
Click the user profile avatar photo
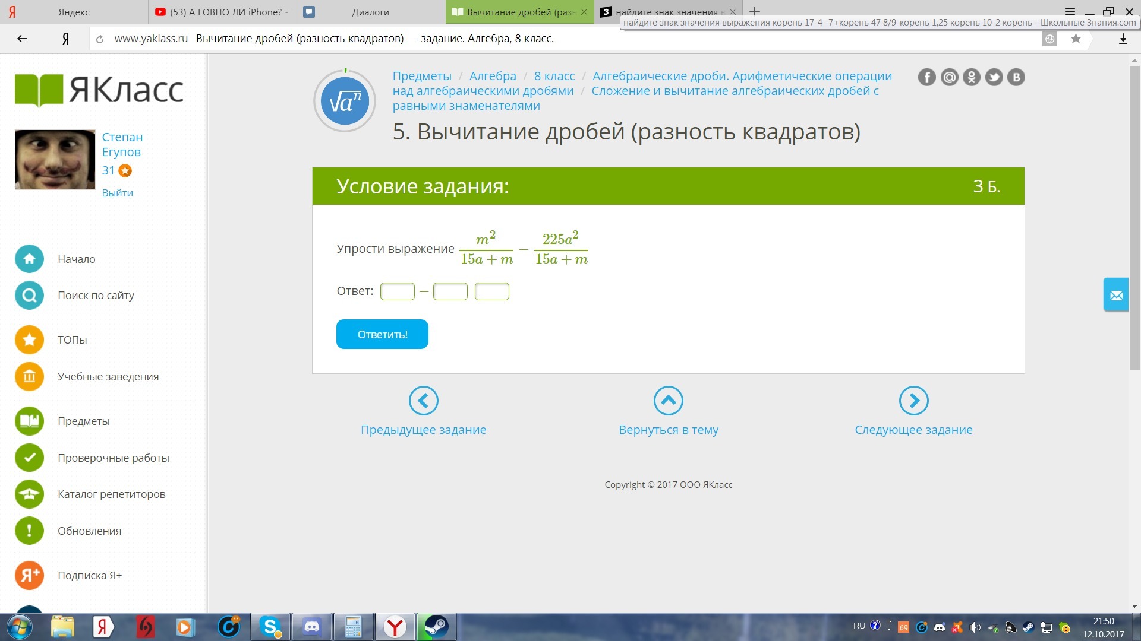[55, 160]
